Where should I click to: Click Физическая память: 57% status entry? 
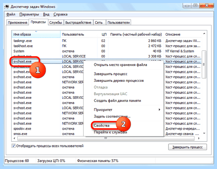98,161
